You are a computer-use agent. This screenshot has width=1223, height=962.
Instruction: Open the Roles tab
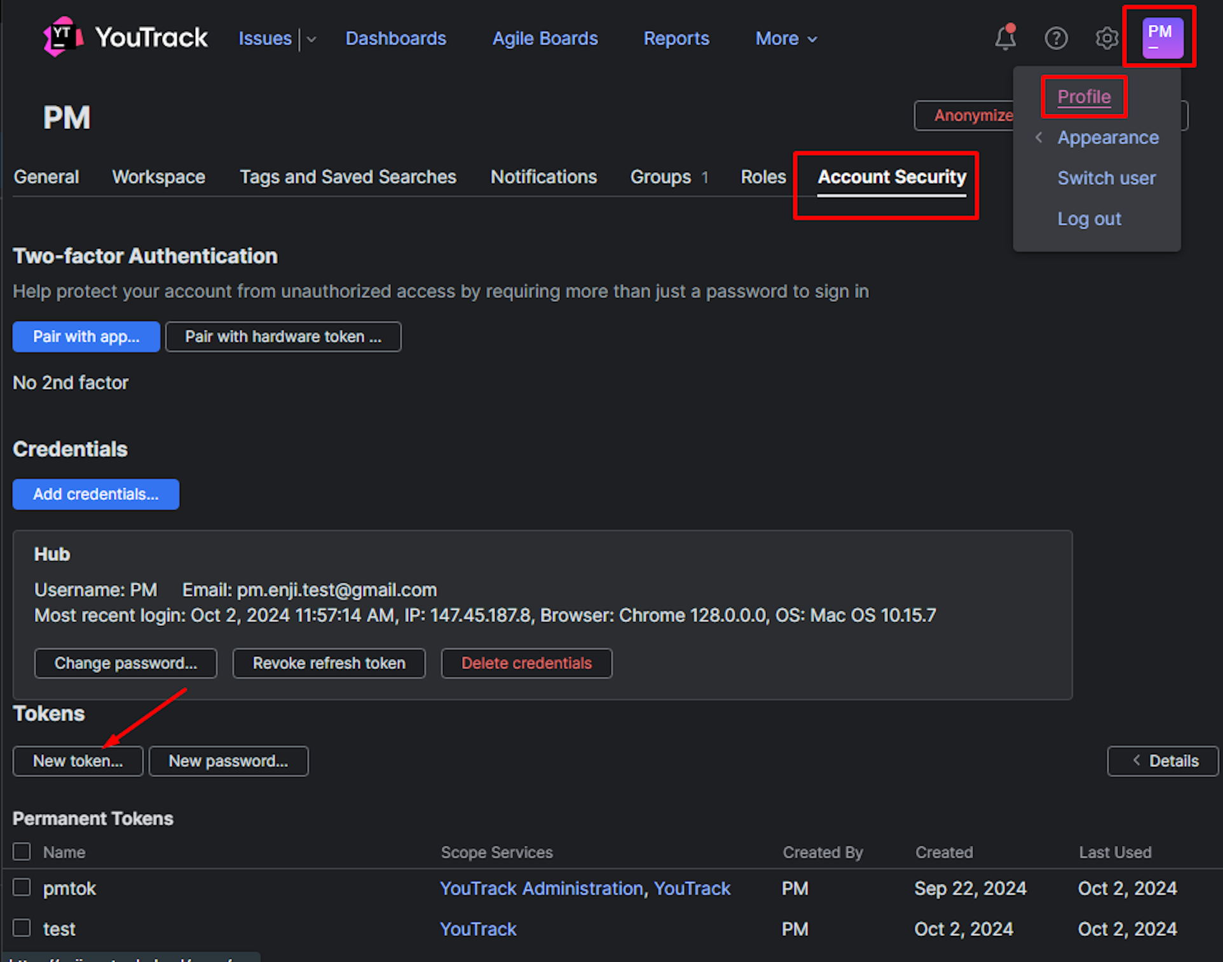click(763, 177)
